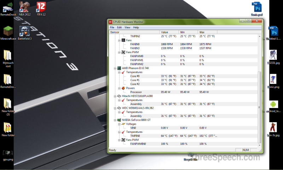This screenshot has height=170, width=283.
Task: Select the Minecraft.exe desktop icon
Action: (x=8, y=33)
